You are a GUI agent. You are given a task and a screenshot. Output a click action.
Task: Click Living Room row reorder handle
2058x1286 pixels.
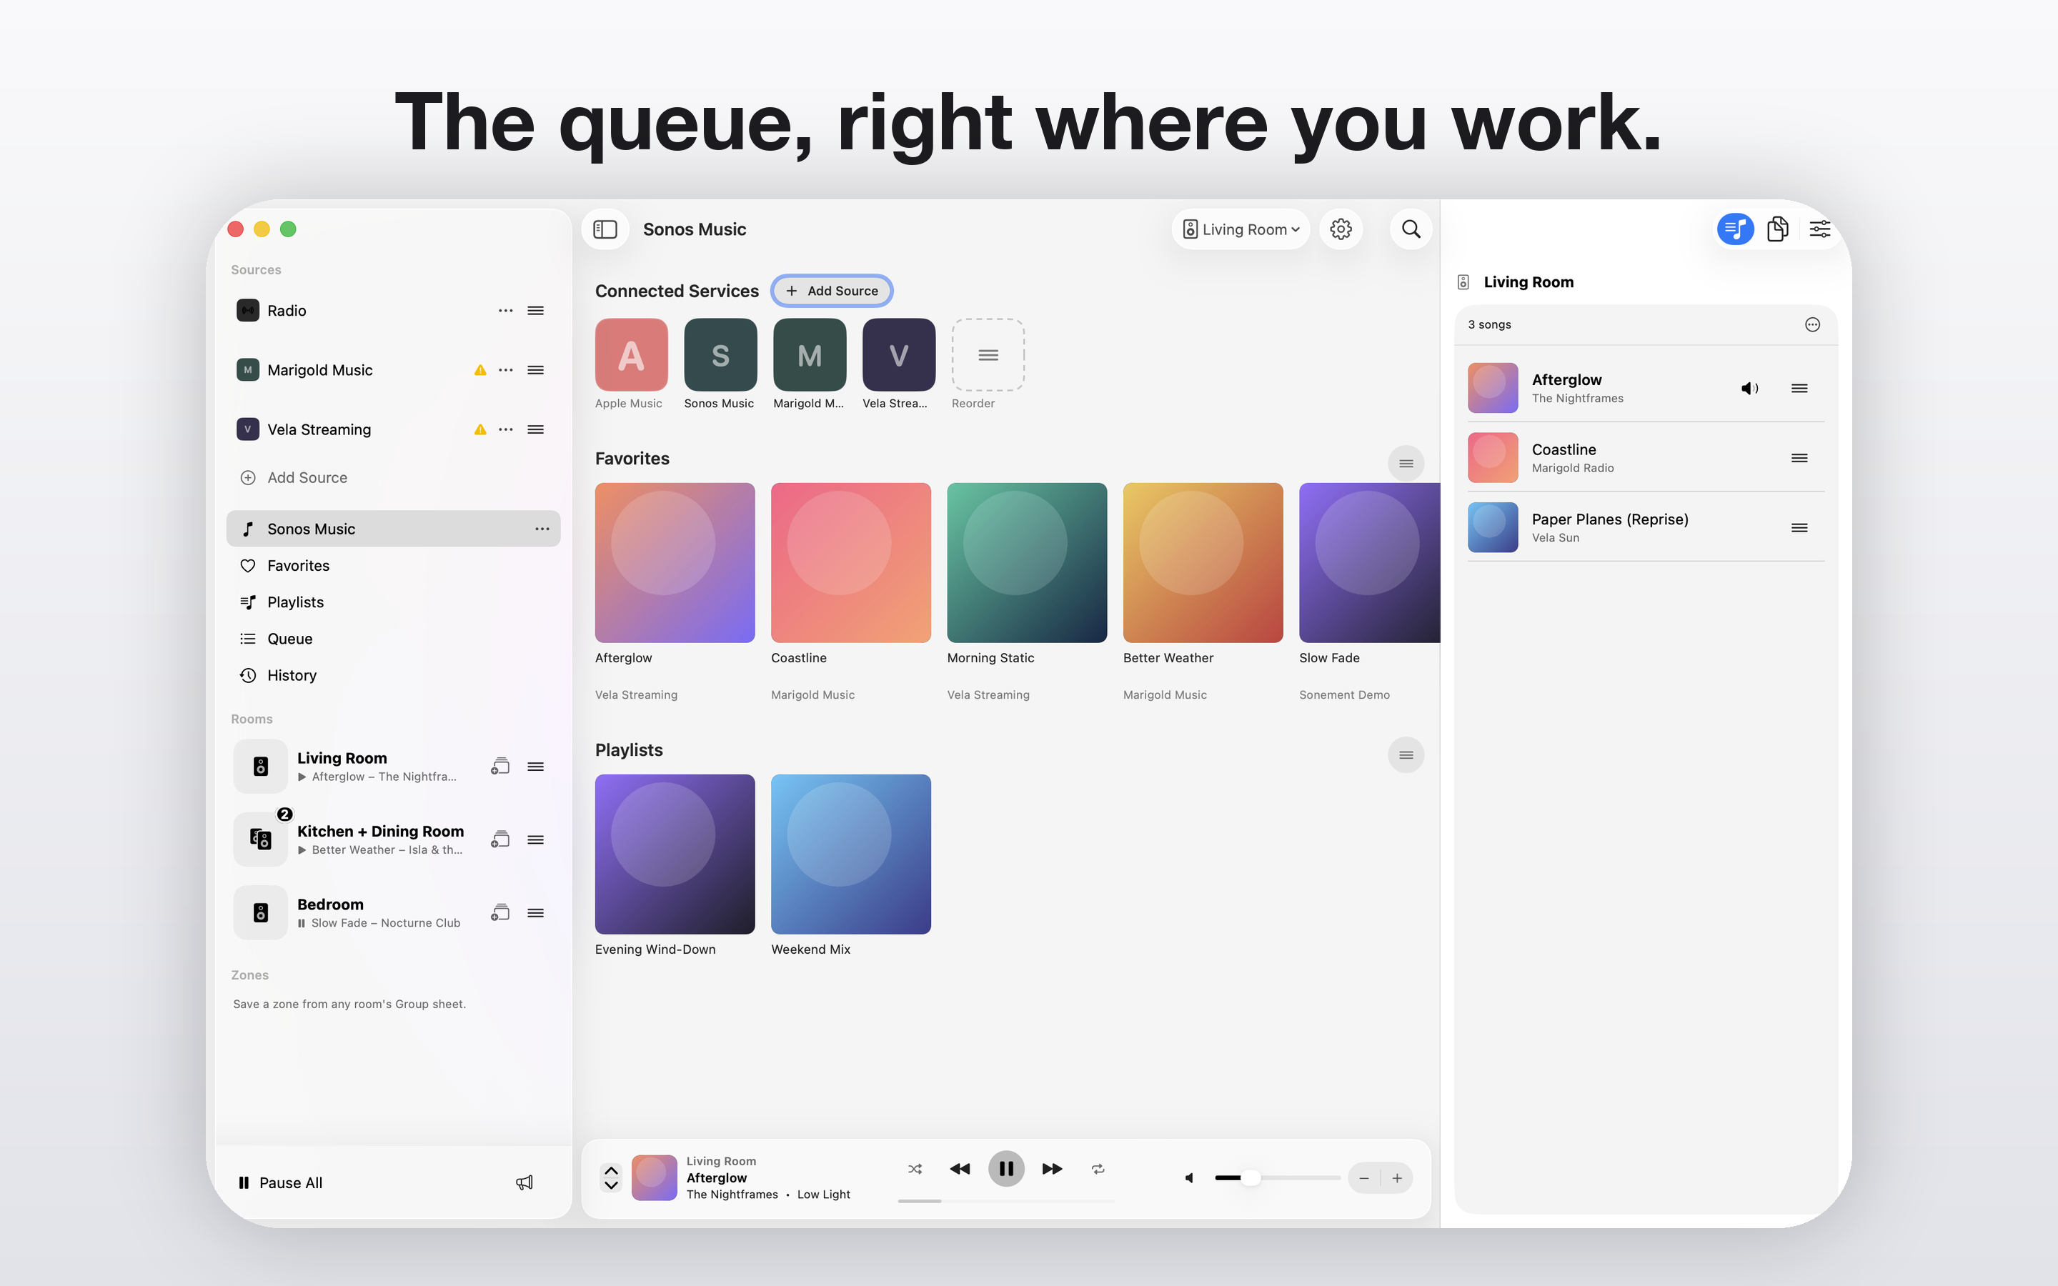pyautogui.click(x=536, y=767)
